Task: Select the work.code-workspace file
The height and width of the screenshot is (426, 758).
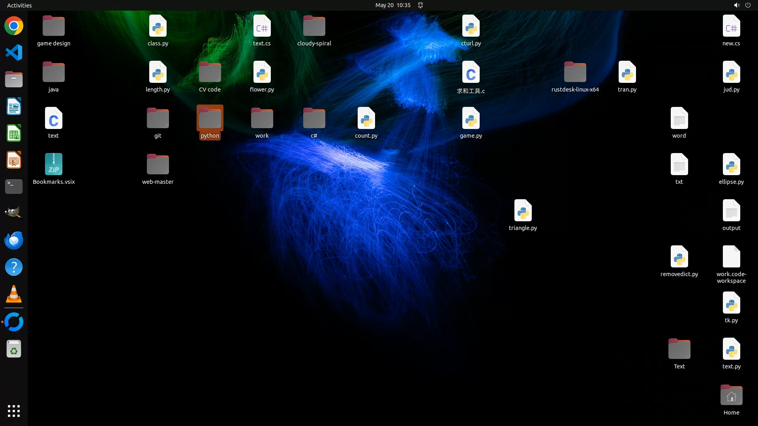Action: (x=731, y=257)
